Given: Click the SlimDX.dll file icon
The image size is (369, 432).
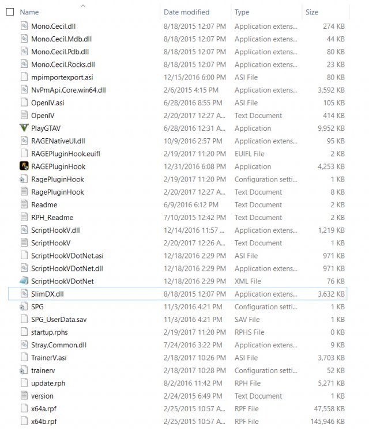Looking at the screenshot, I should (x=24, y=294).
